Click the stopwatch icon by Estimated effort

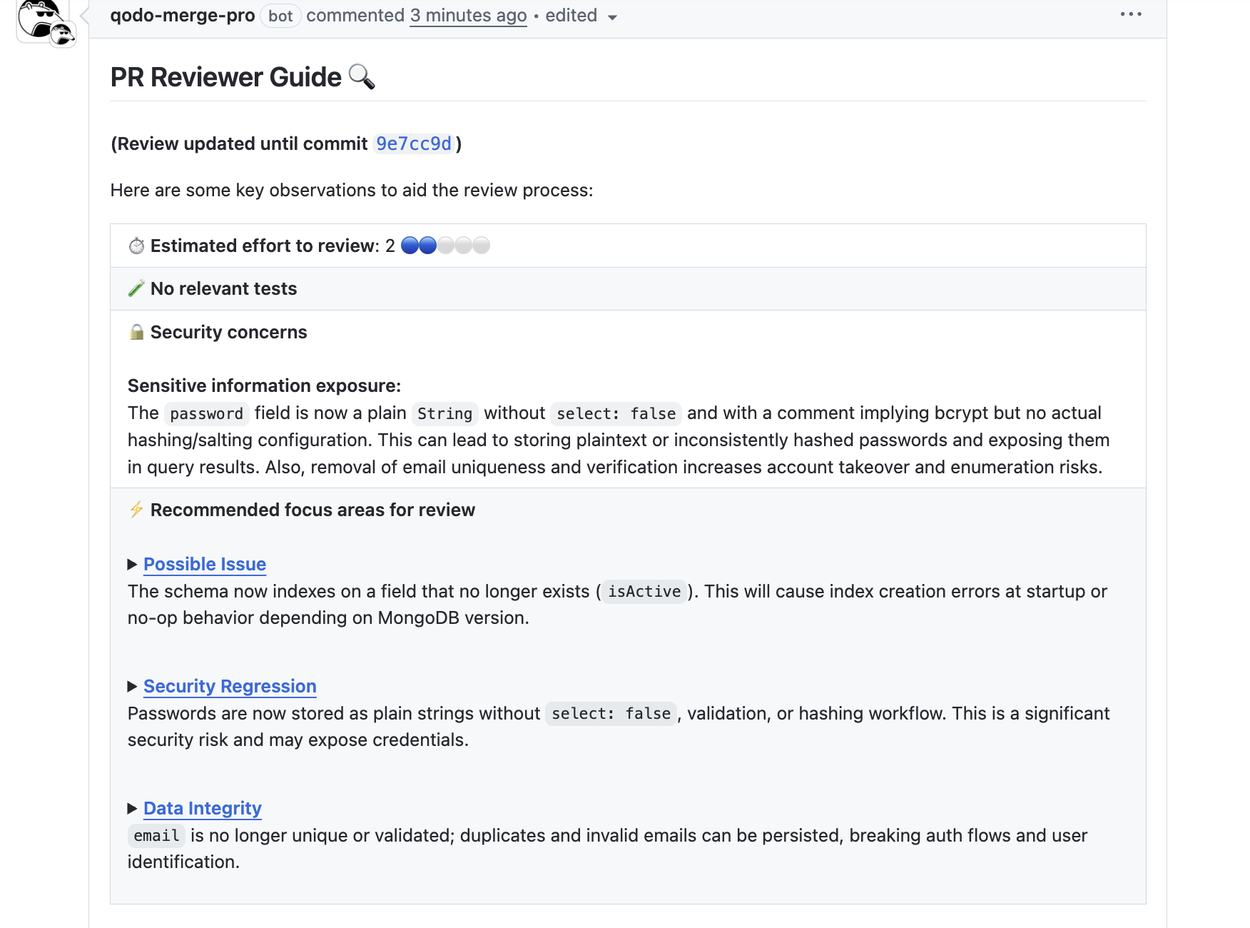pos(136,246)
